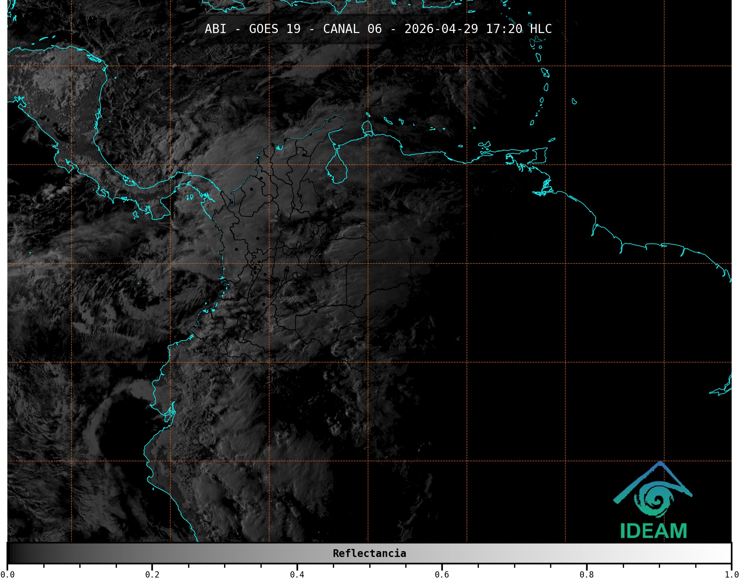Viewport: 739px width, 579px height.
Task: Click the 'Reflectancia' colorbar label
Action: click(369, 553)
